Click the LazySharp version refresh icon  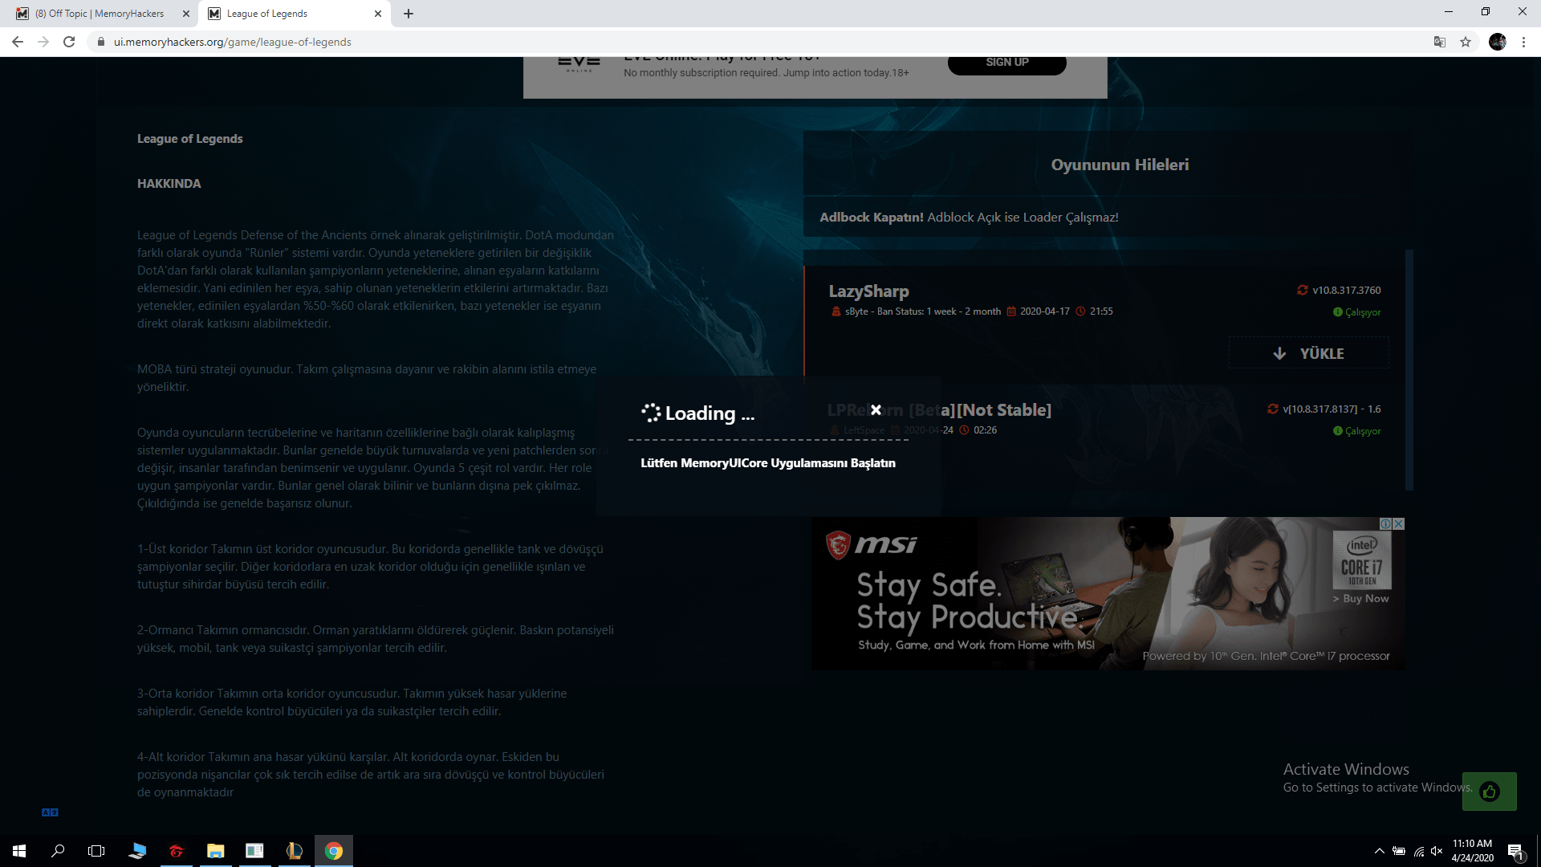(1303, 290)
